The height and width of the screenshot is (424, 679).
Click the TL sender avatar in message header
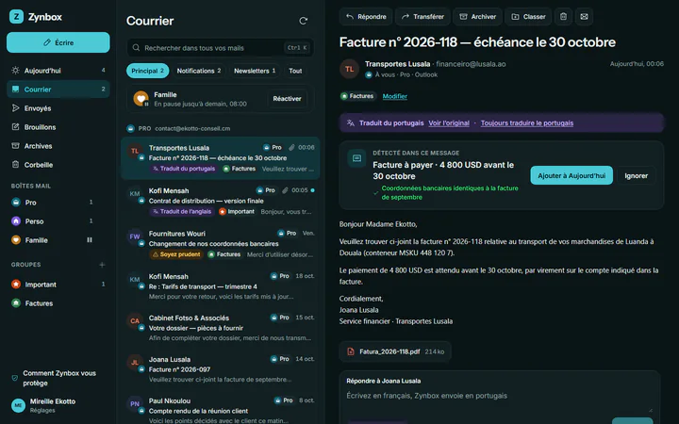click(349, 69)
